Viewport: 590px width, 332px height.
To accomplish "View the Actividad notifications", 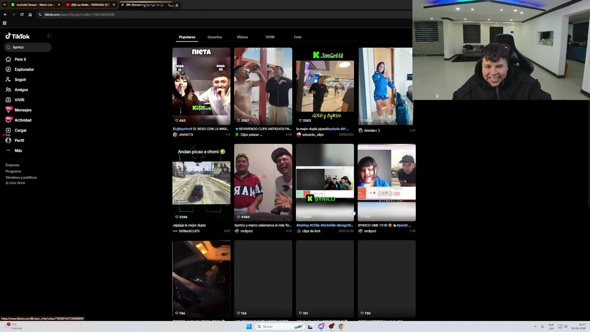I will [x=23, y=120].
